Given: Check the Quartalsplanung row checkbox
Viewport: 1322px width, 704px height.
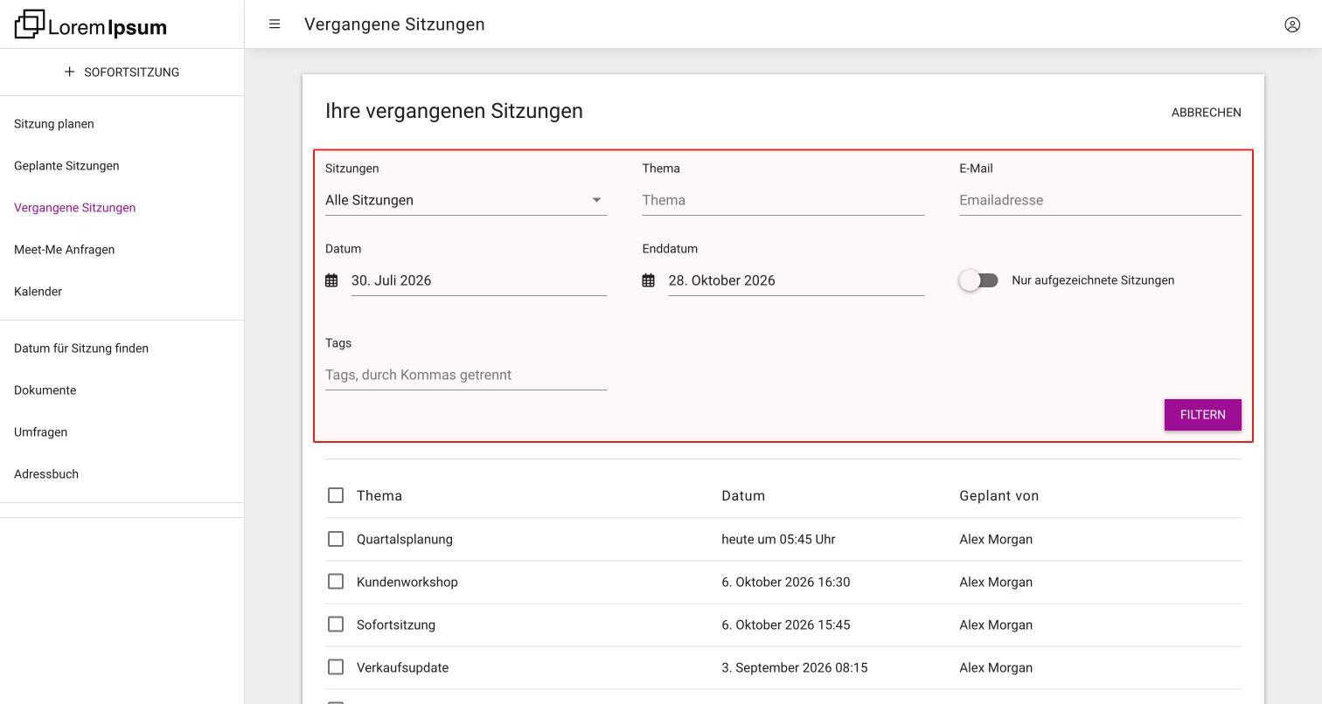Looking at the screenshot, I should click(x=336, y=539).
